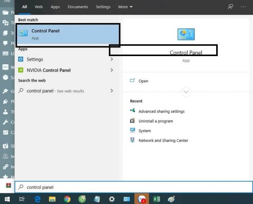
Task: Open the green circular app on taskbar
Action: coord(82,199)
